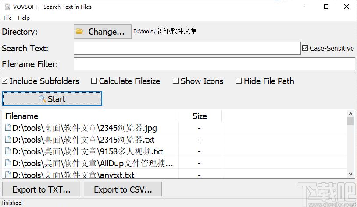Check the Hide File Path option
Screen dimensions: 357x207
point(239,81)
